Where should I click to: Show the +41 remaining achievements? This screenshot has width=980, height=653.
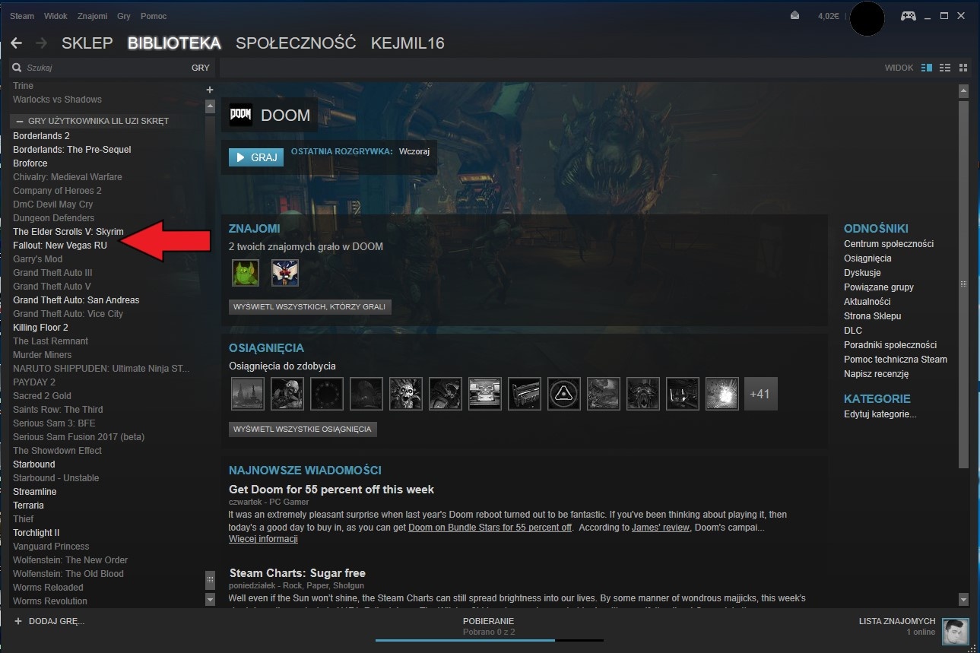tap(760, 394)
